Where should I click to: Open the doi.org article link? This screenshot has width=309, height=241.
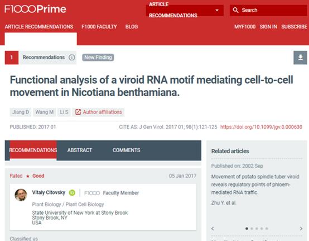tap(261, 127)
